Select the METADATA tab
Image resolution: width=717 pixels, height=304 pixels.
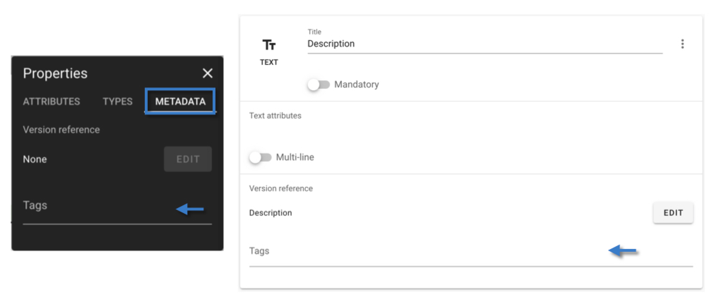click(x=180, y=102)
